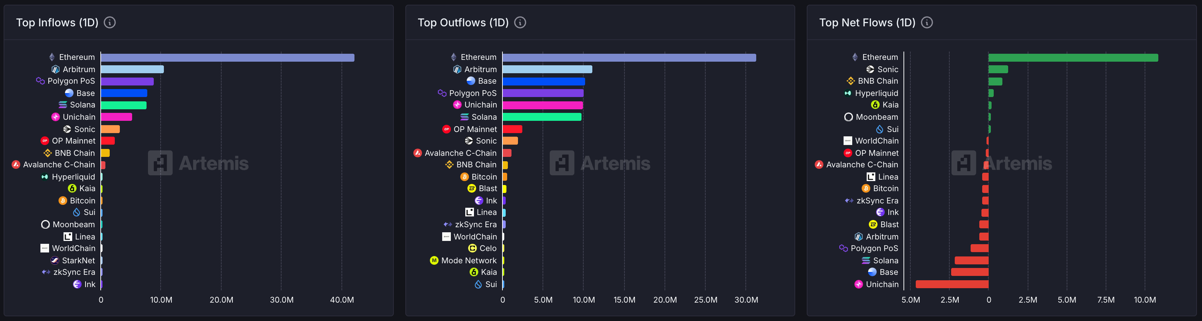Click the Base bar in Top Outflows chart
Screen dimensions: 1202x321
tap(544, 81)
